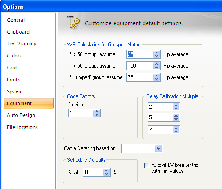Click the equipment gears icon in header
222x189 pixels.
pos(73,22)
